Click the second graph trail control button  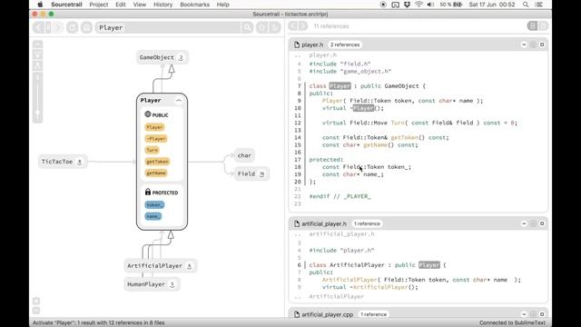[x=37, y=54]
